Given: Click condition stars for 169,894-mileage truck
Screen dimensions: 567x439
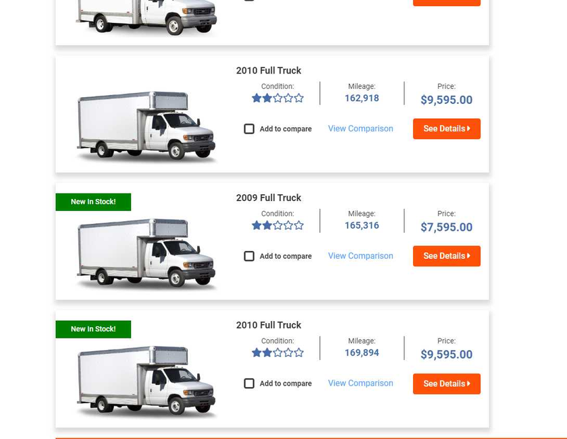Looking at the screenshot, I should click(277, 353).
